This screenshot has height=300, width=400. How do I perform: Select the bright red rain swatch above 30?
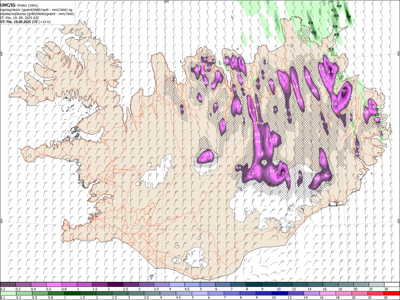(x=391, y=293)
